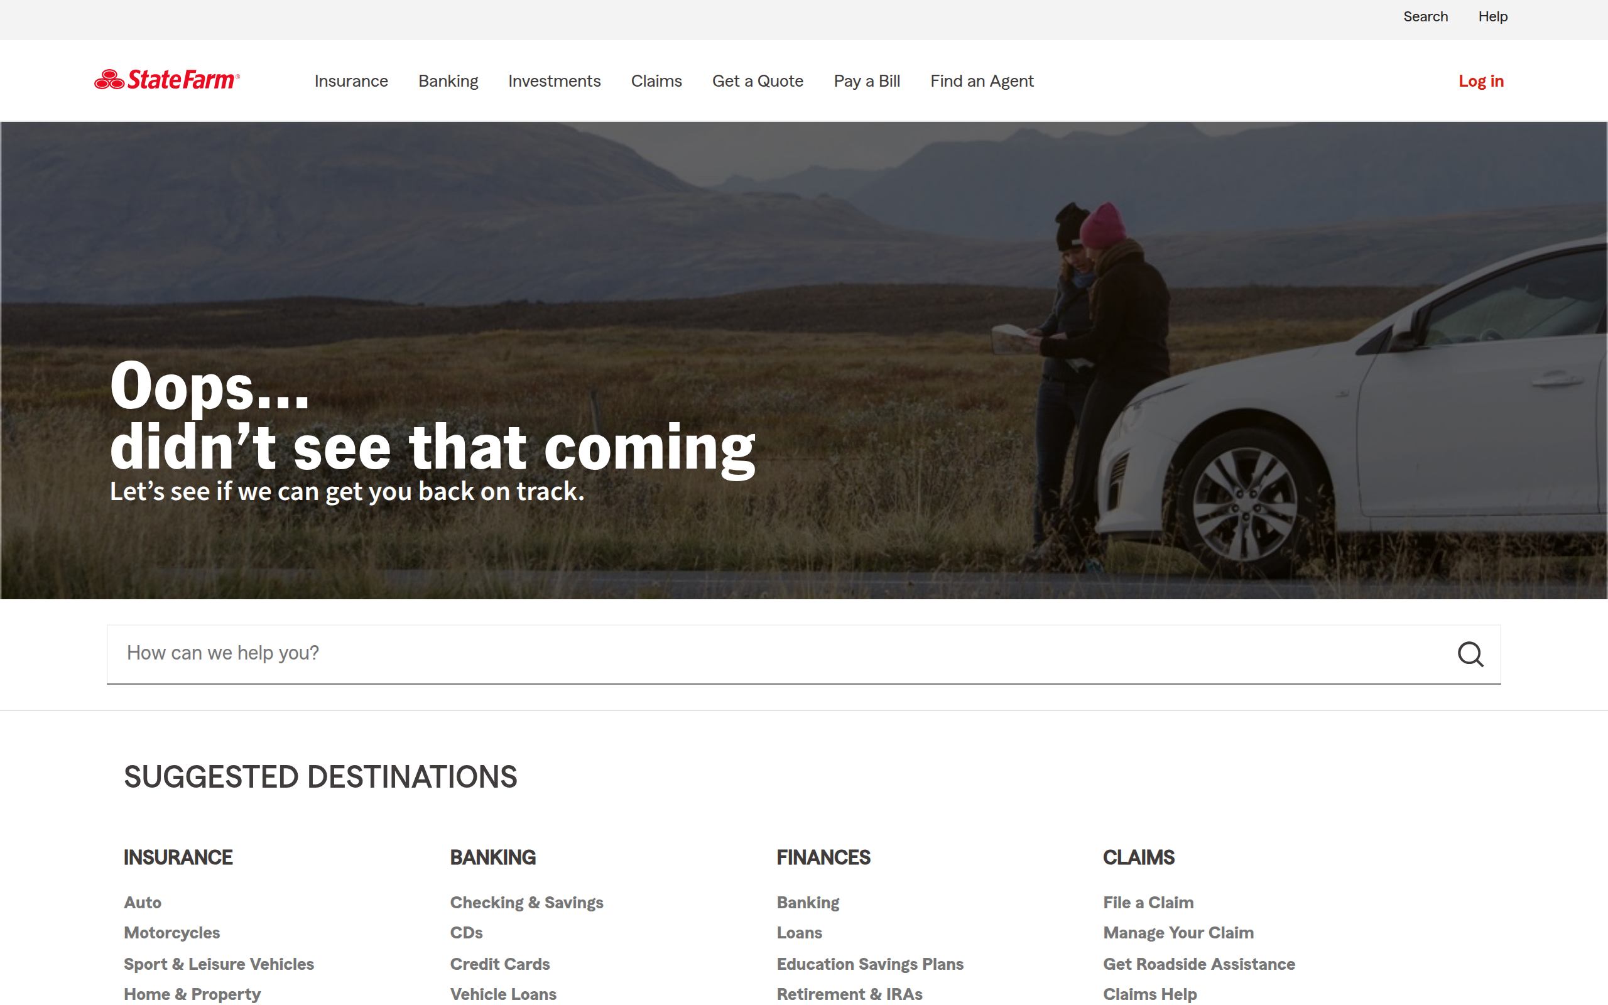
Task: Open the Claims navigation menu
Action: (x=656, y=81)
